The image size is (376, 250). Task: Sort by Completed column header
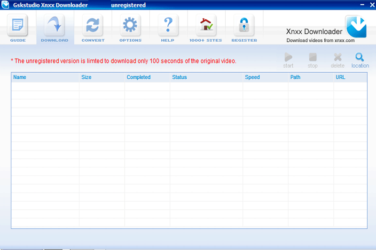pos(147,77)
